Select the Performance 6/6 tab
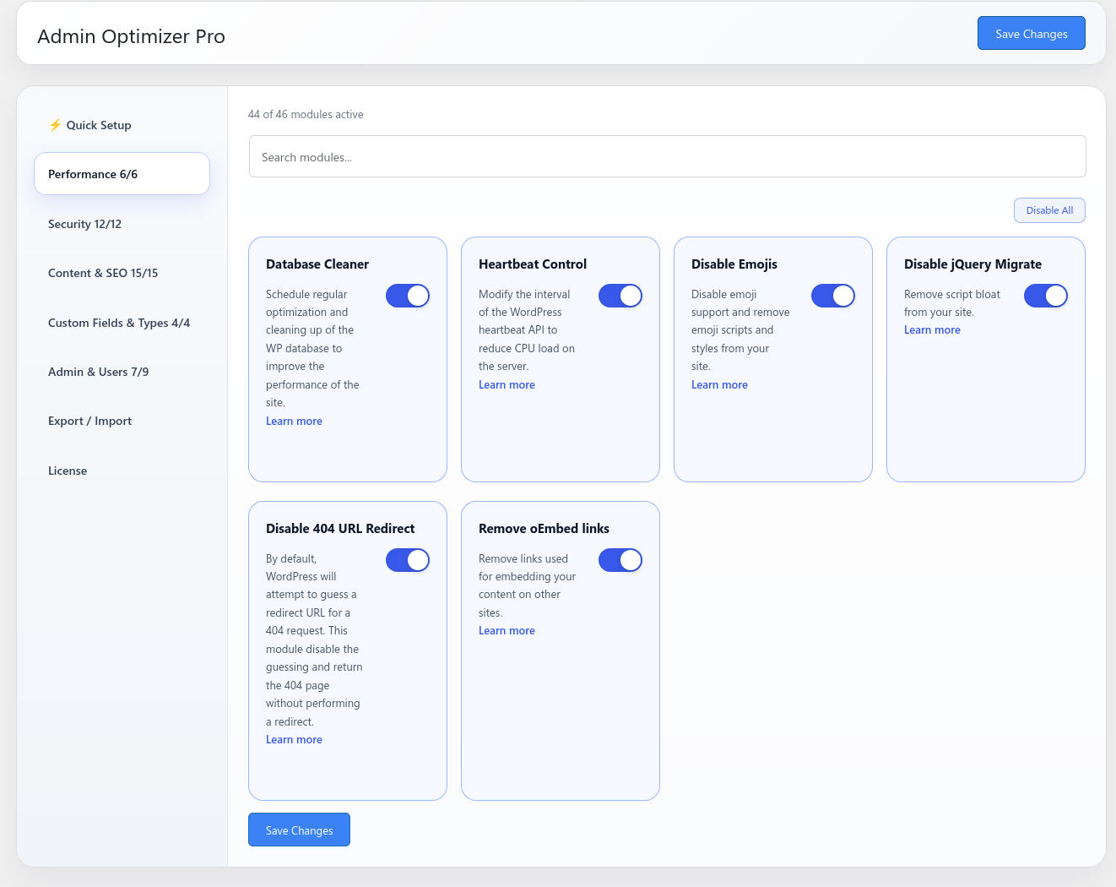The width and height of the screenshot is (1116, 887). point(122,174)
